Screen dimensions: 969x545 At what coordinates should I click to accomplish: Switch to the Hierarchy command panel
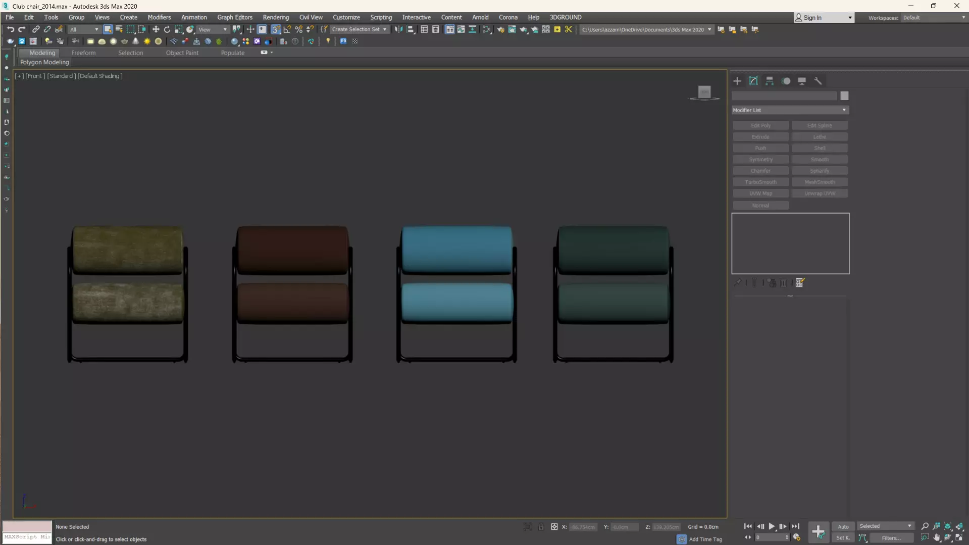click(770, 81)
